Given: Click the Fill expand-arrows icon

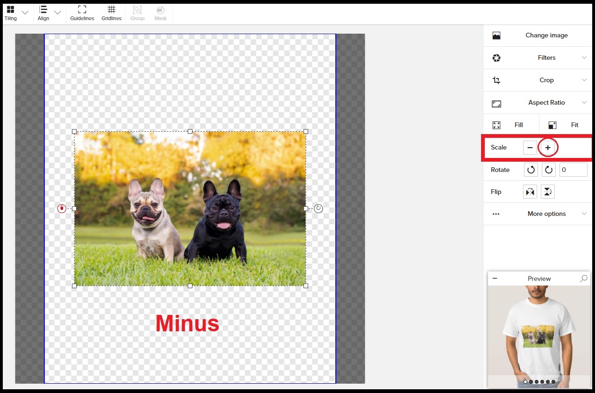Looking at the screenshot, I should pyautogui.click(x=496, y=125).
